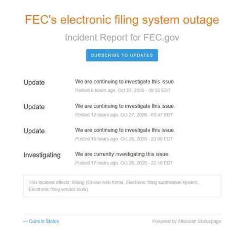Open the Current Status link
The height and width of the screenshot is (243, 243).
(44, 221)
